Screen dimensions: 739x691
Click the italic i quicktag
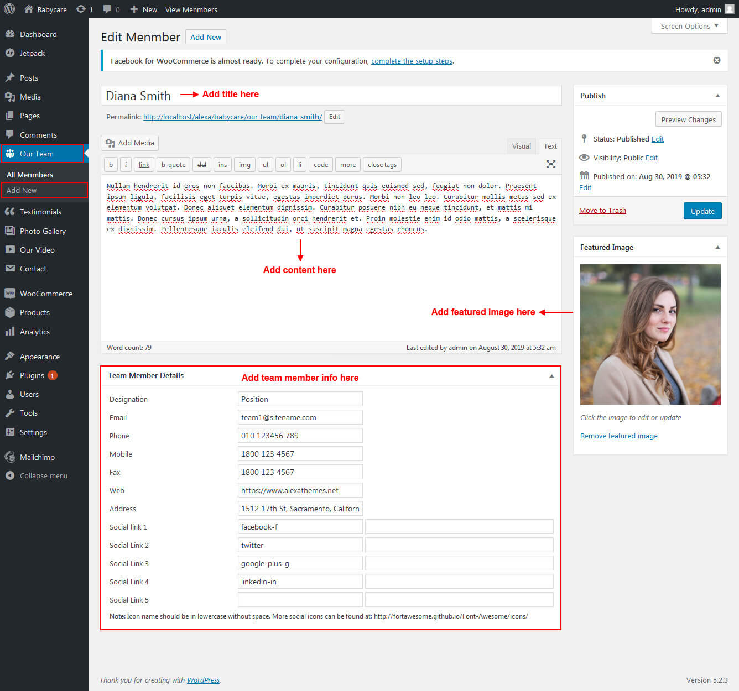(126, 164)
